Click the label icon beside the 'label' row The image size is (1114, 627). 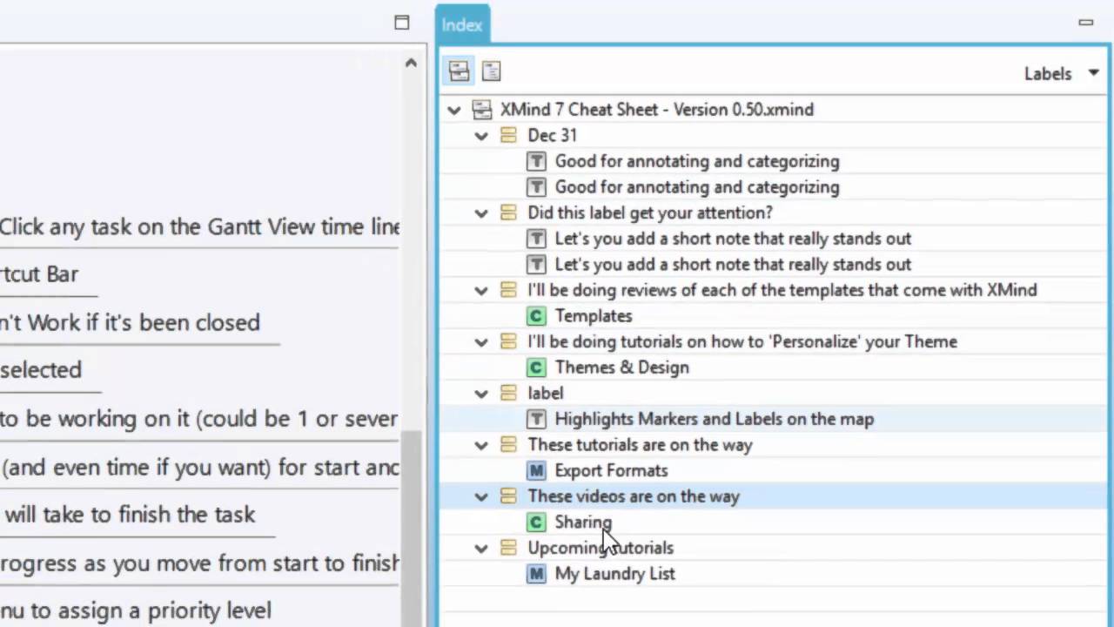(508, 393)
